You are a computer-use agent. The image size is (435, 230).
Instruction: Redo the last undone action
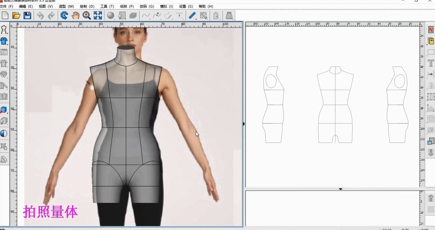click(51, 16)
